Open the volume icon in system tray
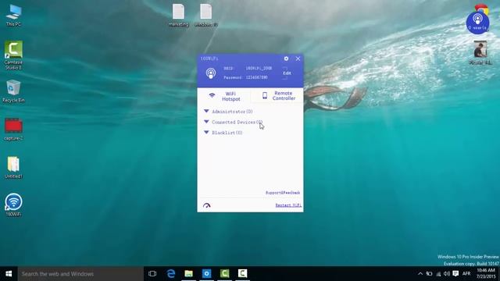The height and width of the screenshot is (281, 500). pos(447,274)
